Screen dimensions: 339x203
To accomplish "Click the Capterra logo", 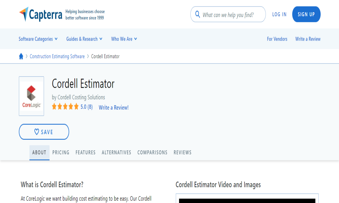I will tap(41, 15).
